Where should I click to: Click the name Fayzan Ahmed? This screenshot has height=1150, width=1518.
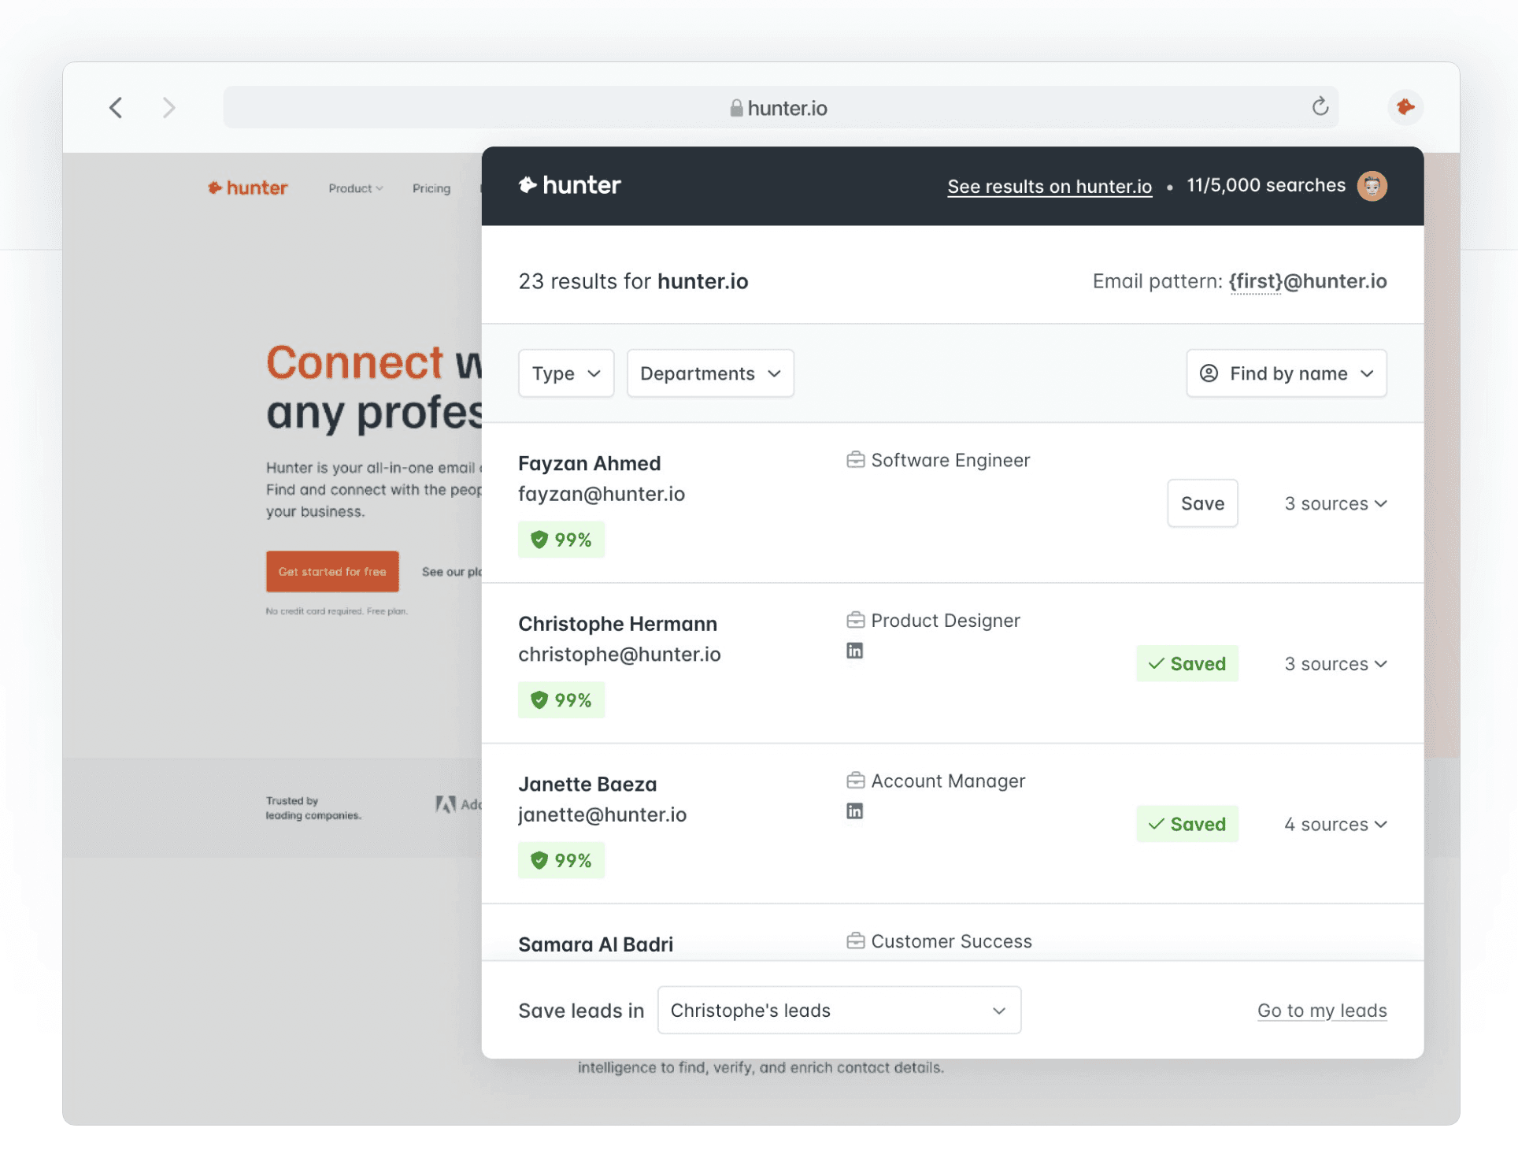pyautogui.click(x=590, y=463)
